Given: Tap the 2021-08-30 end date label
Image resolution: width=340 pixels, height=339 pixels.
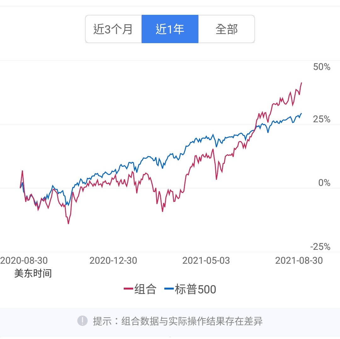Looking at the screenshot, I should [x=299, y=261].
